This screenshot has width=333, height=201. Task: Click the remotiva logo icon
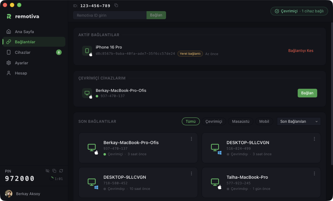tap(9, 16)
